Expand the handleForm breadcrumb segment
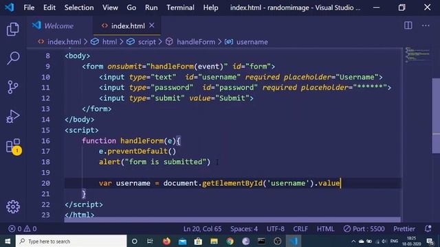The height and width of the screenshot is (247, 440). 195,42
